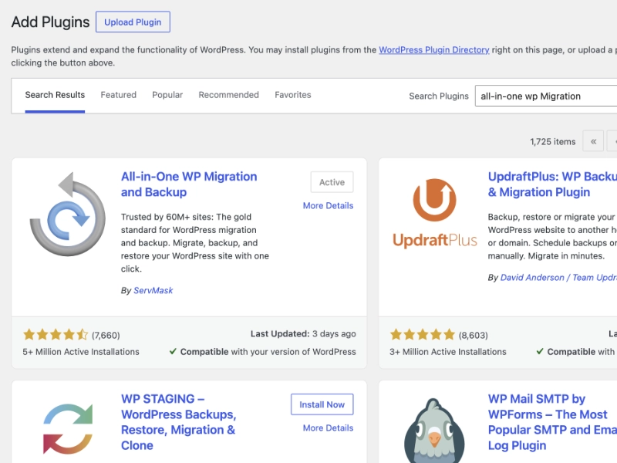Screen dimensions: 617x463
Task: Click the WP STAGING plugin arrows icon
Action: (x=68, y=429)
